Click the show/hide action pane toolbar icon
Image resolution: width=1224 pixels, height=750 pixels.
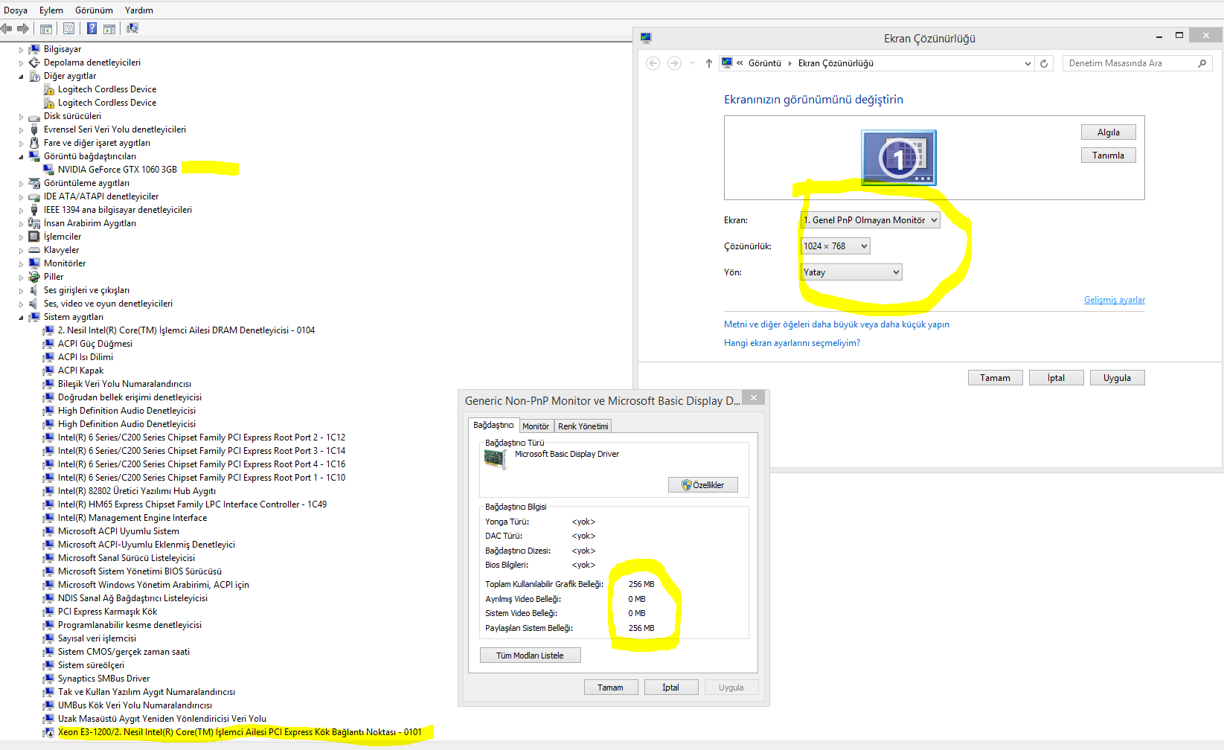click(109, 28)
